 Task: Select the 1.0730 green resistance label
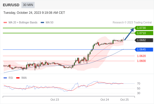(x=144, y=28)
